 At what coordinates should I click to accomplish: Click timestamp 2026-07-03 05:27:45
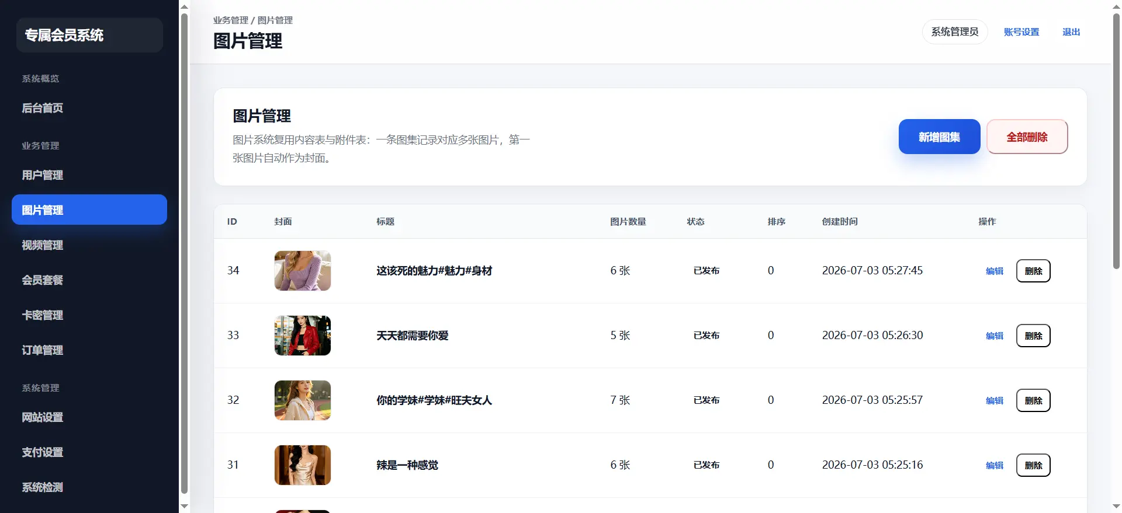pyautogui.click(x=872, y=271)
